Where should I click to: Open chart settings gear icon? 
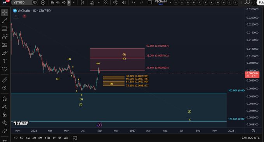254,131
